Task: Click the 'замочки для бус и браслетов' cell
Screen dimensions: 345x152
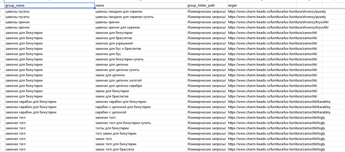Action: pos(141,49)
